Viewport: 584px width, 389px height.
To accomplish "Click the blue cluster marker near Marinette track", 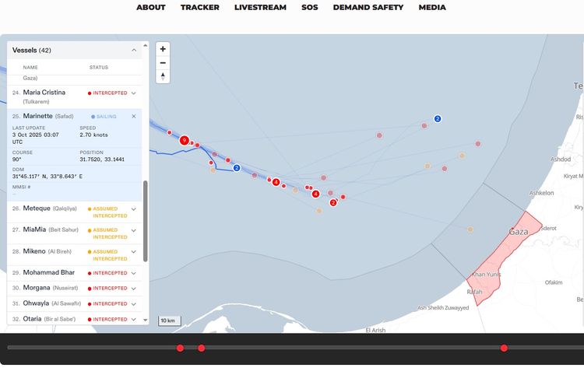I will coord(237,167).
